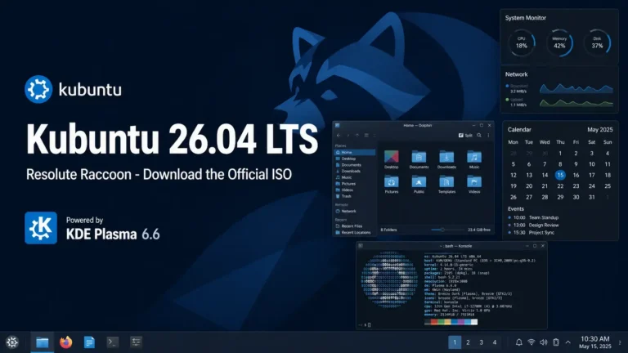Select the Music folder icon in the Dolphin file view

[x=474, y=157]
